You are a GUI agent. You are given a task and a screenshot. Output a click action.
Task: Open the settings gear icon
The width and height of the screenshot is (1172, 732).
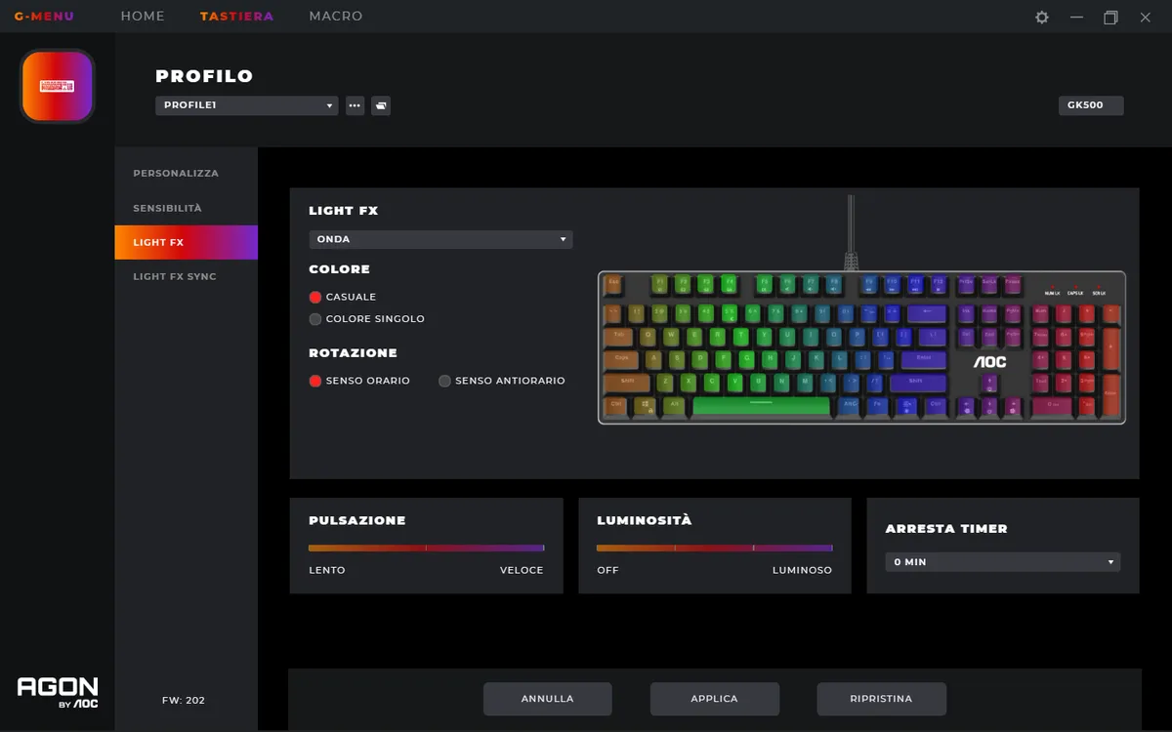click(1042, 17)
